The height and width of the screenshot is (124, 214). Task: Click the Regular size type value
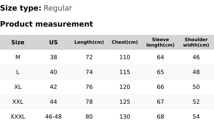point(58,8)
